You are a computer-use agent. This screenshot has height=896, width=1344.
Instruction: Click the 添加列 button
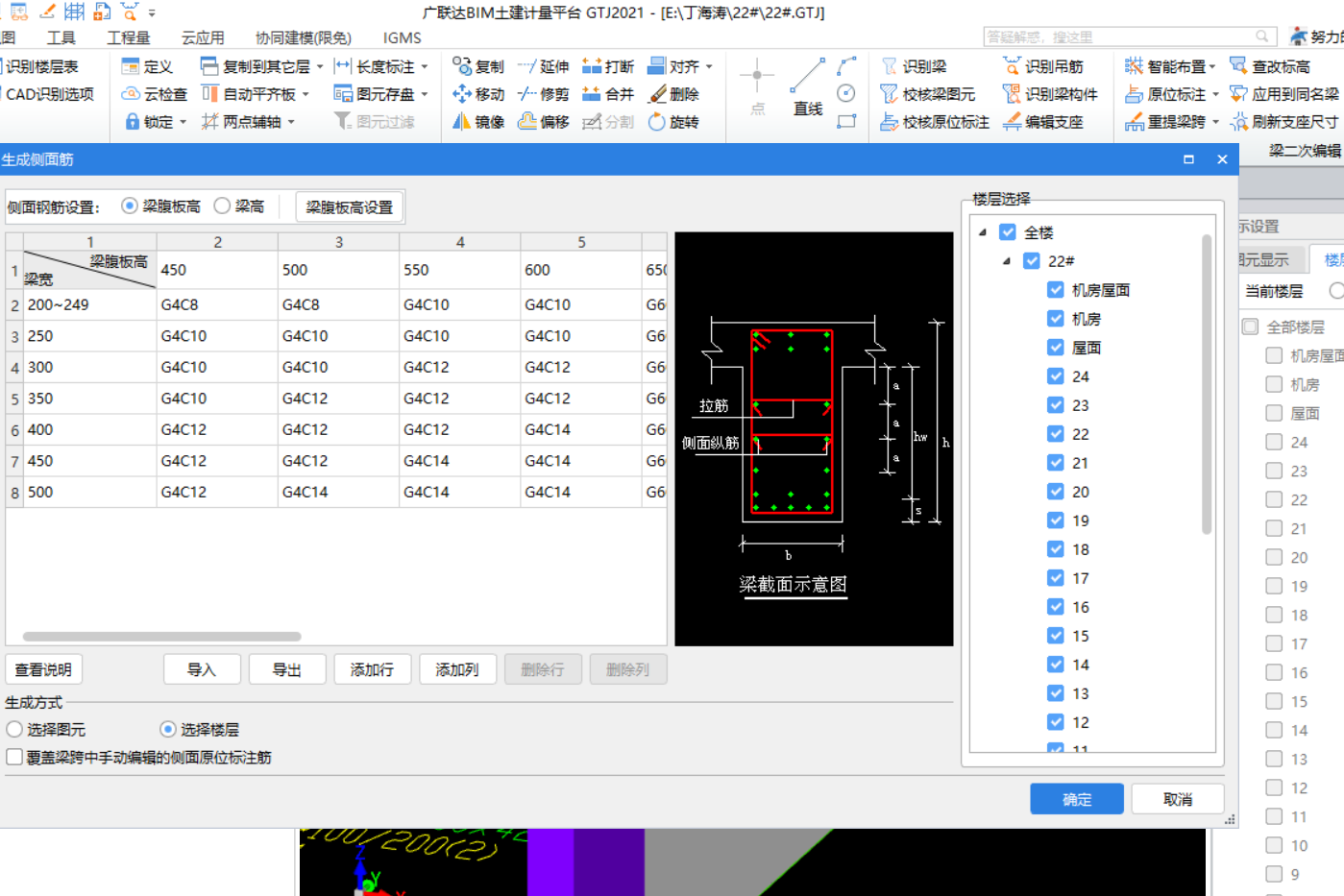coord(457,669)
